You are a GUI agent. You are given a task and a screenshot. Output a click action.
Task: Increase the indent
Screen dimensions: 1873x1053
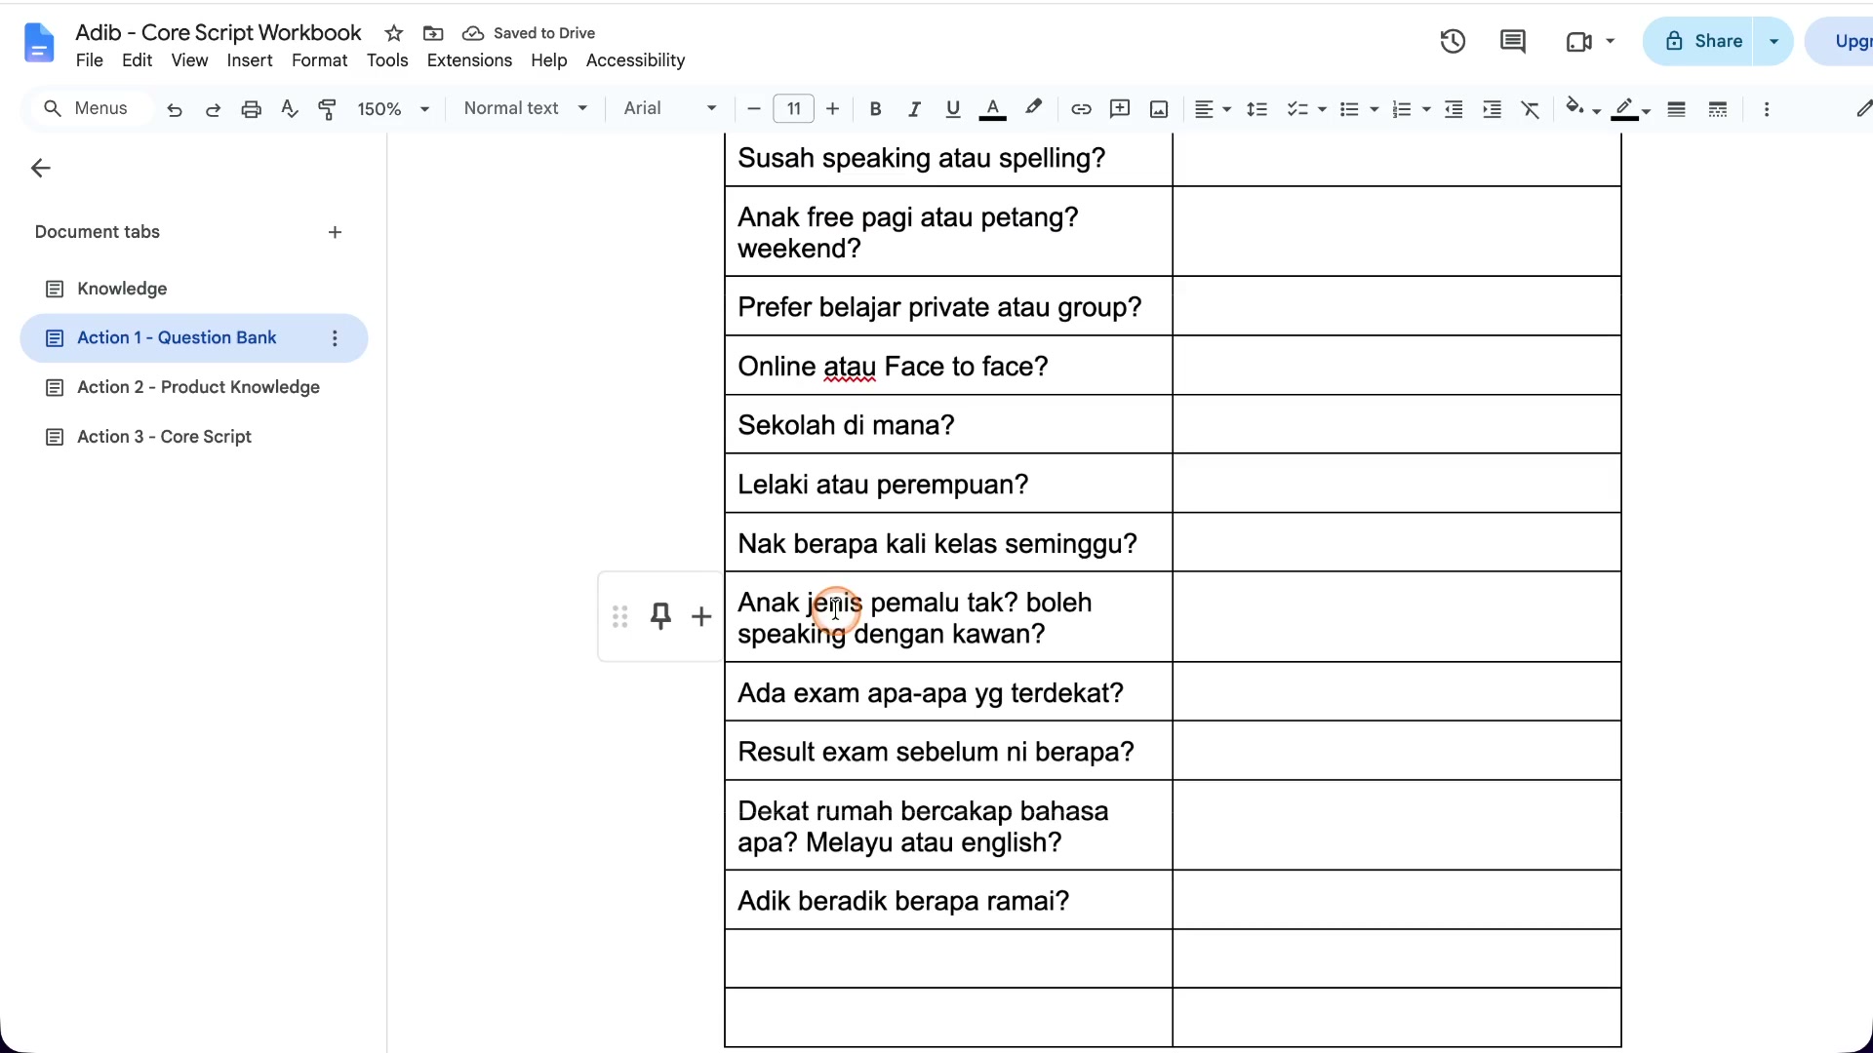click(1492, 109)
